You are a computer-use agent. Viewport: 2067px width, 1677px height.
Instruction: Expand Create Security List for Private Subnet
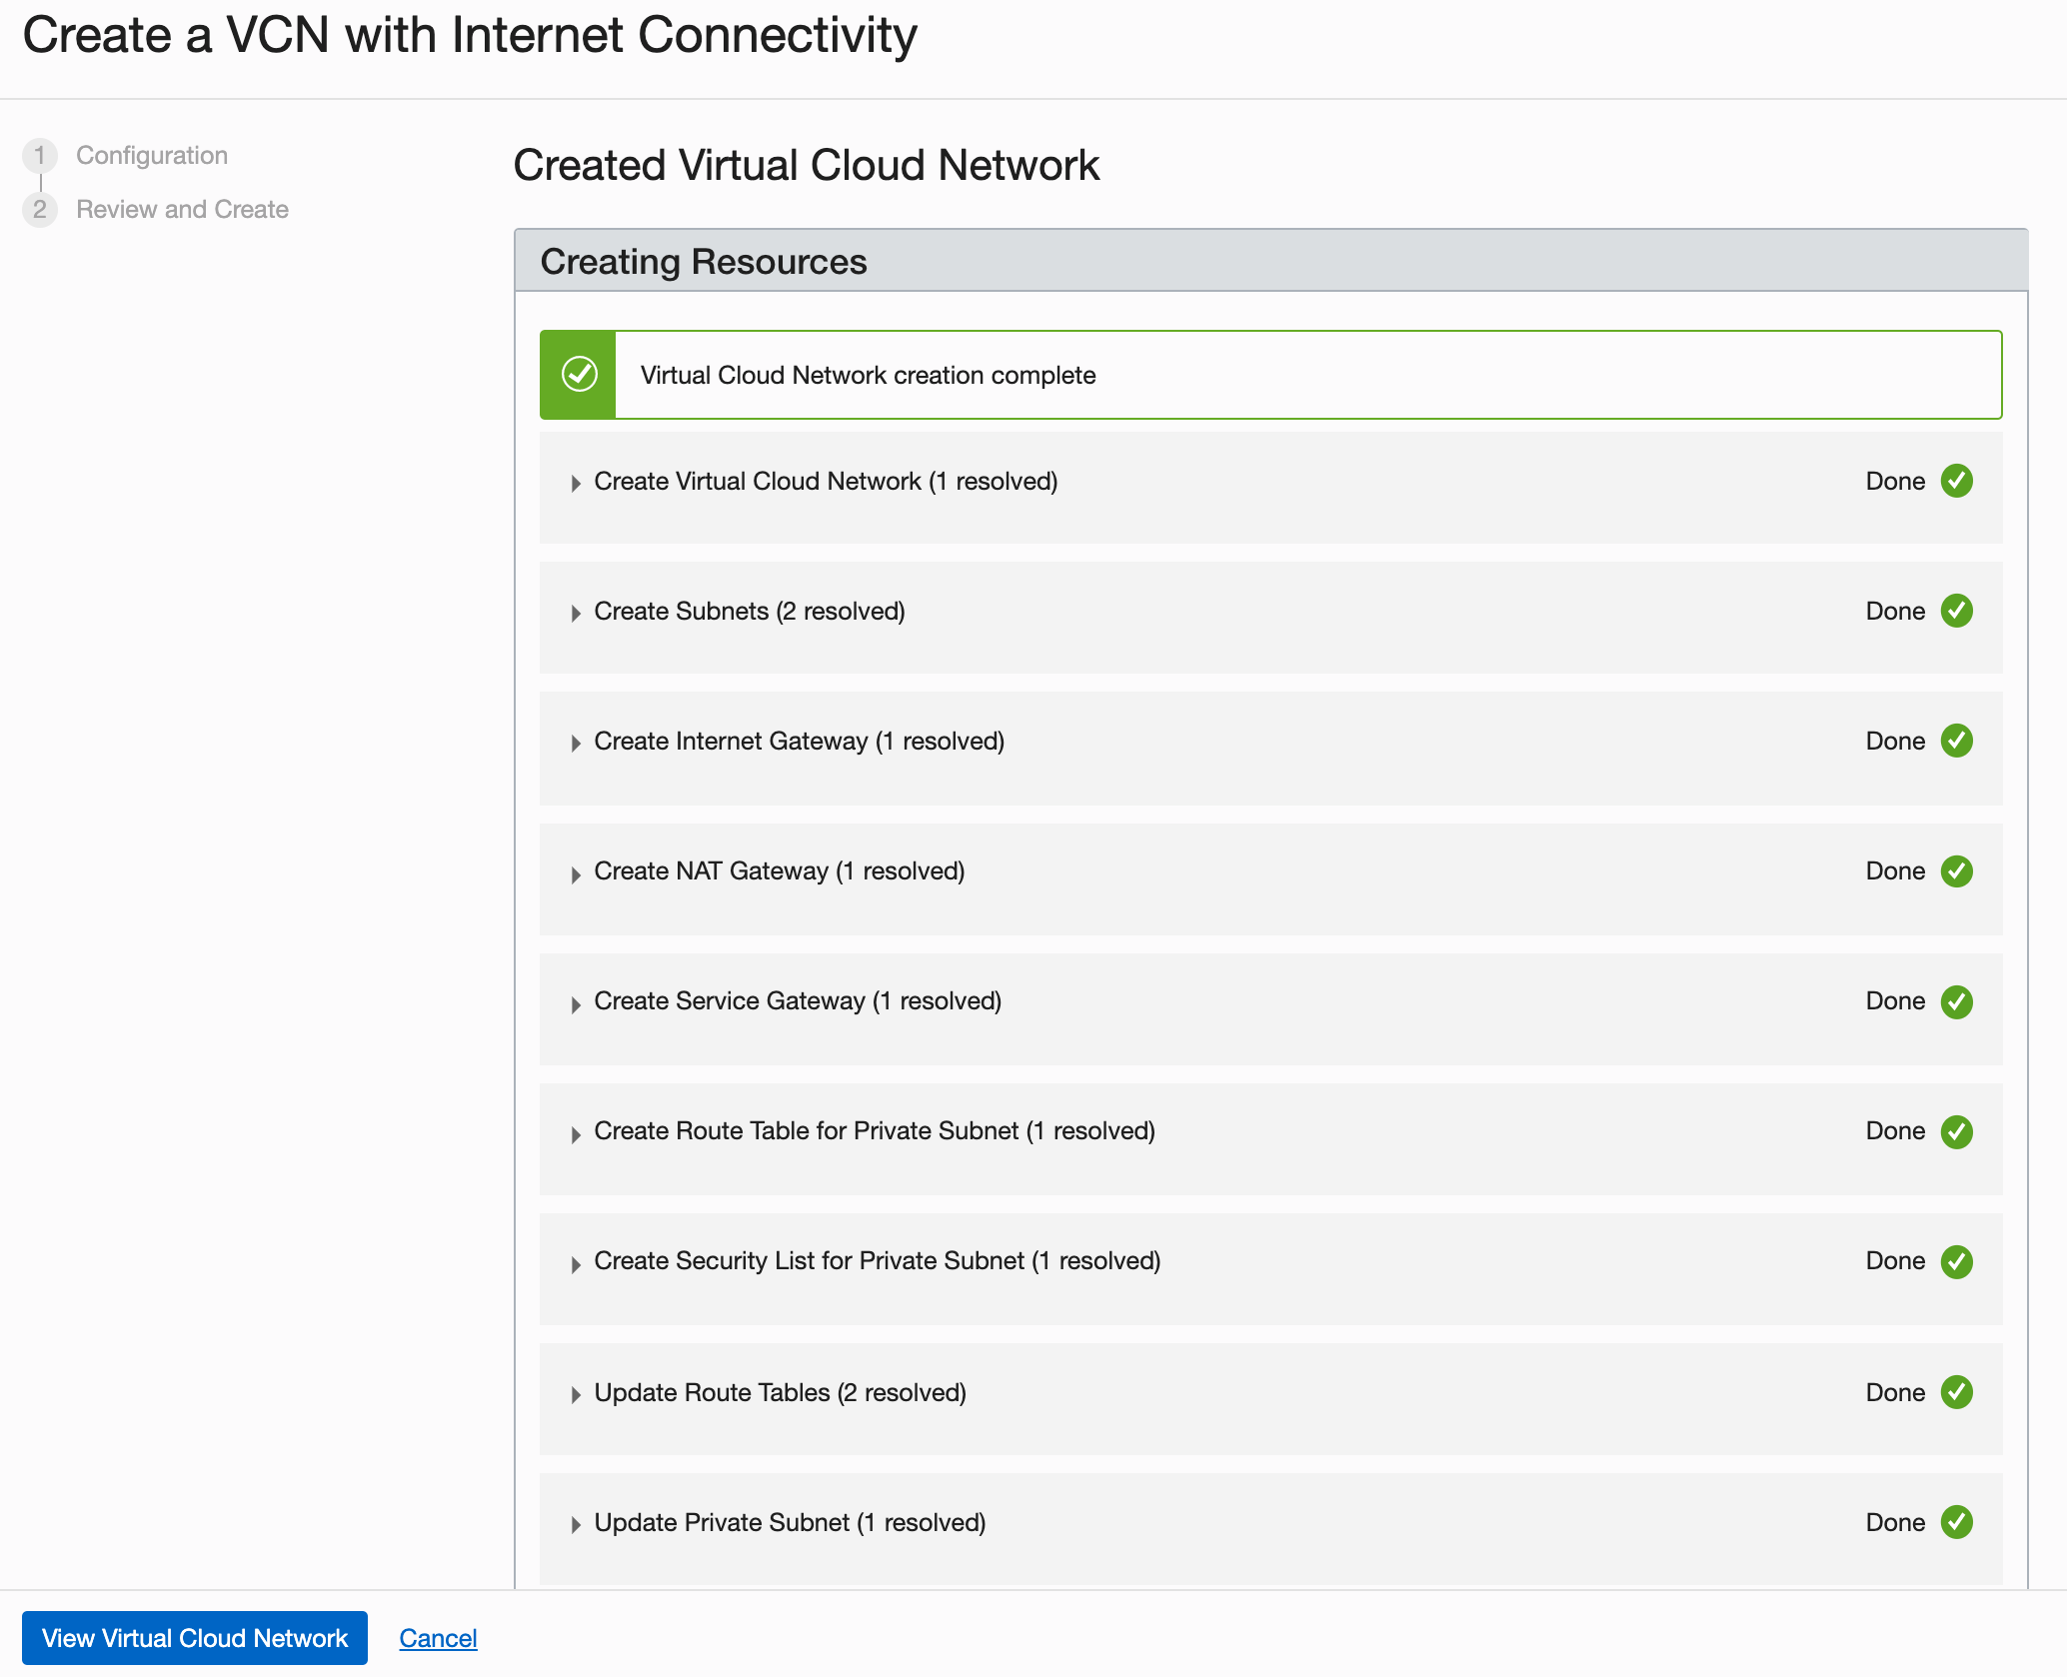576,1263
